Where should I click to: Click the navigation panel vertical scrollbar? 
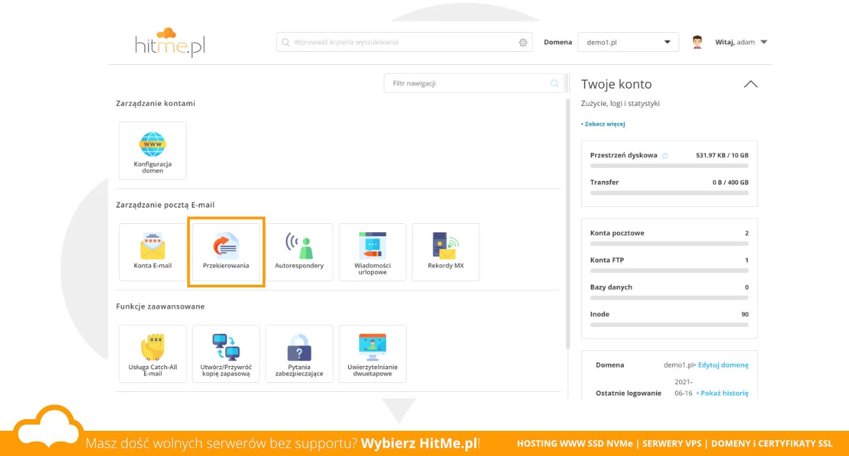pos(568,224)
